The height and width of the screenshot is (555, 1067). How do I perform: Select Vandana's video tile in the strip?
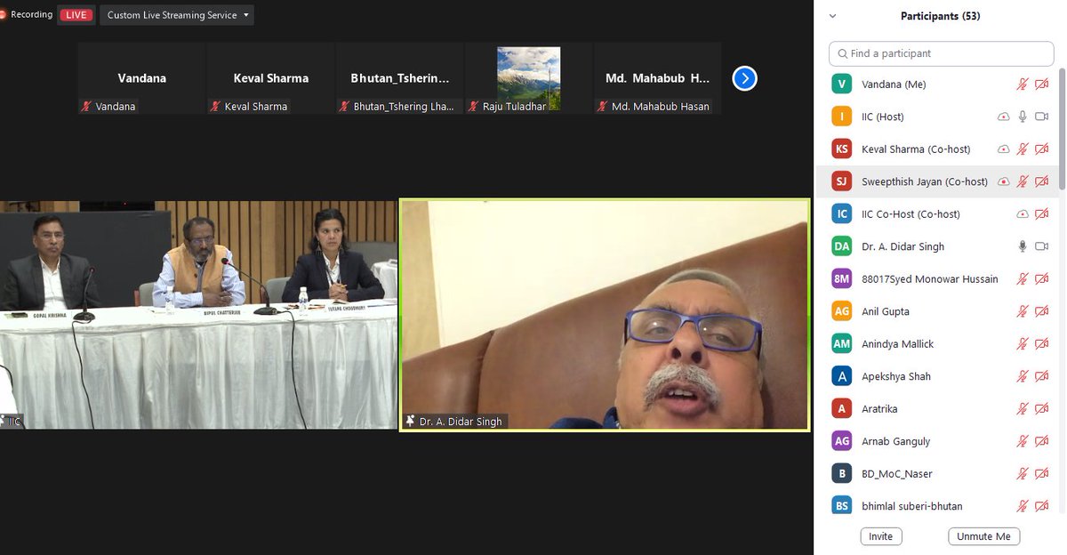[142, 78]
